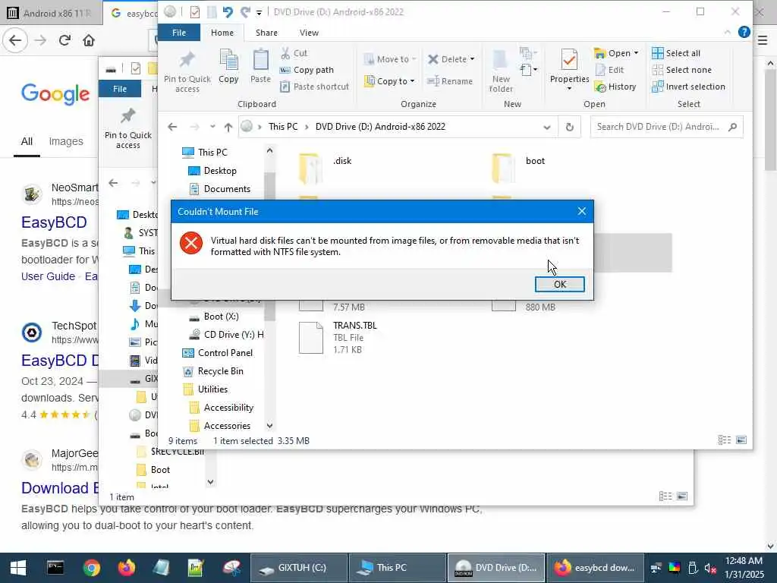Open Chrome from the taskbar
The image size is (777, 583).
click(92, 568)
